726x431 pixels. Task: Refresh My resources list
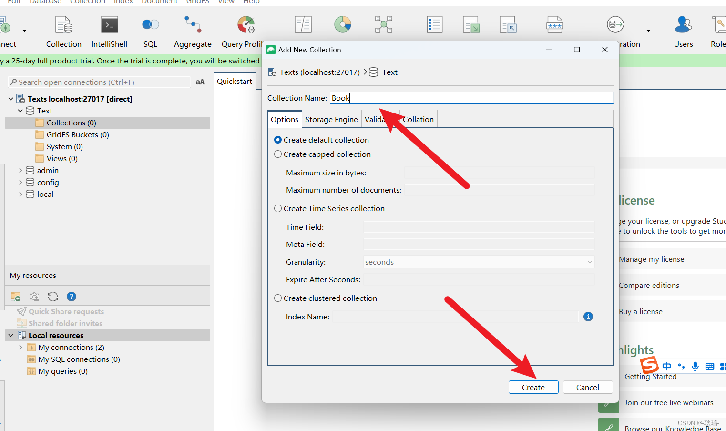point(53,297)
